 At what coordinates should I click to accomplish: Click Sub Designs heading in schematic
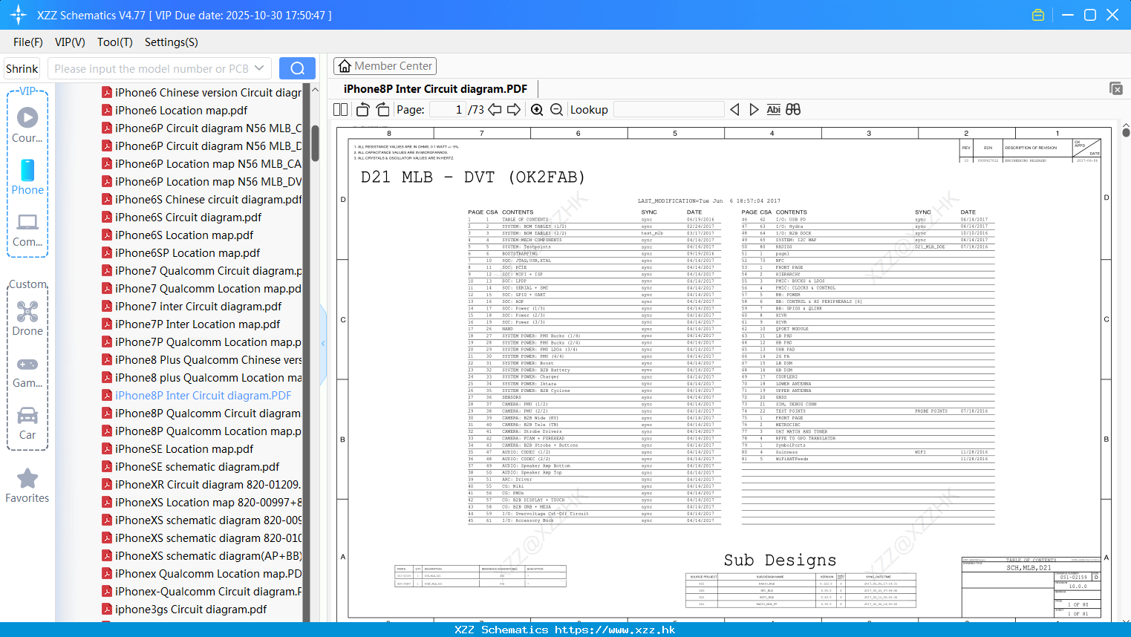point(780,560)
